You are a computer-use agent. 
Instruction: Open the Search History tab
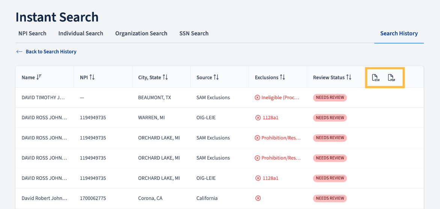coord(399,33)
